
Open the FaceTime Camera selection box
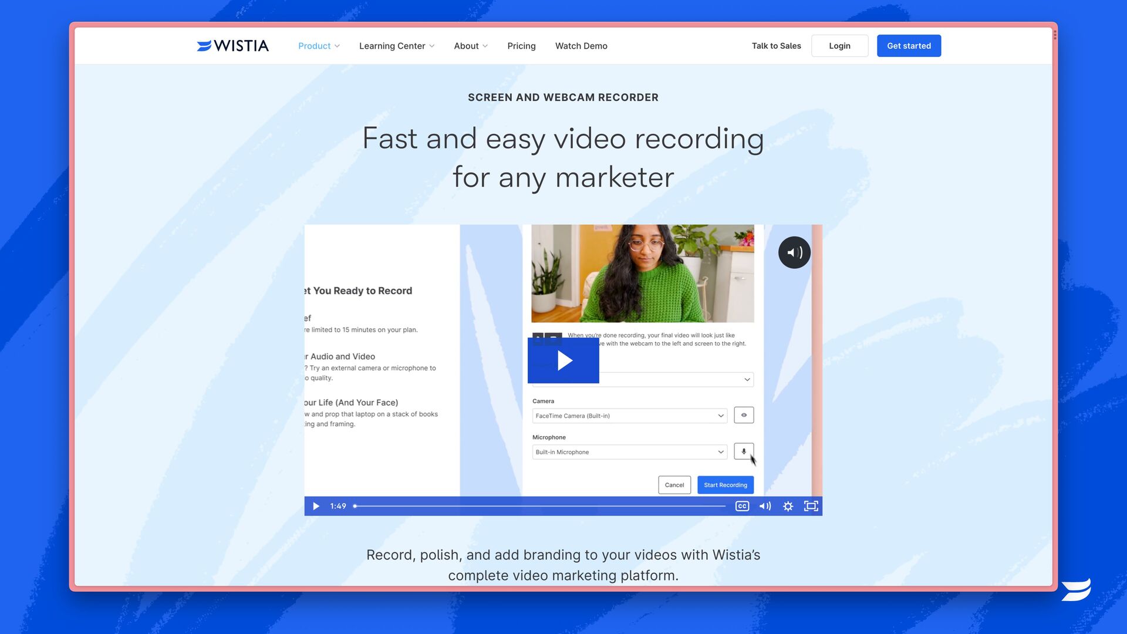pyautogui.click(x=629, y=416)
